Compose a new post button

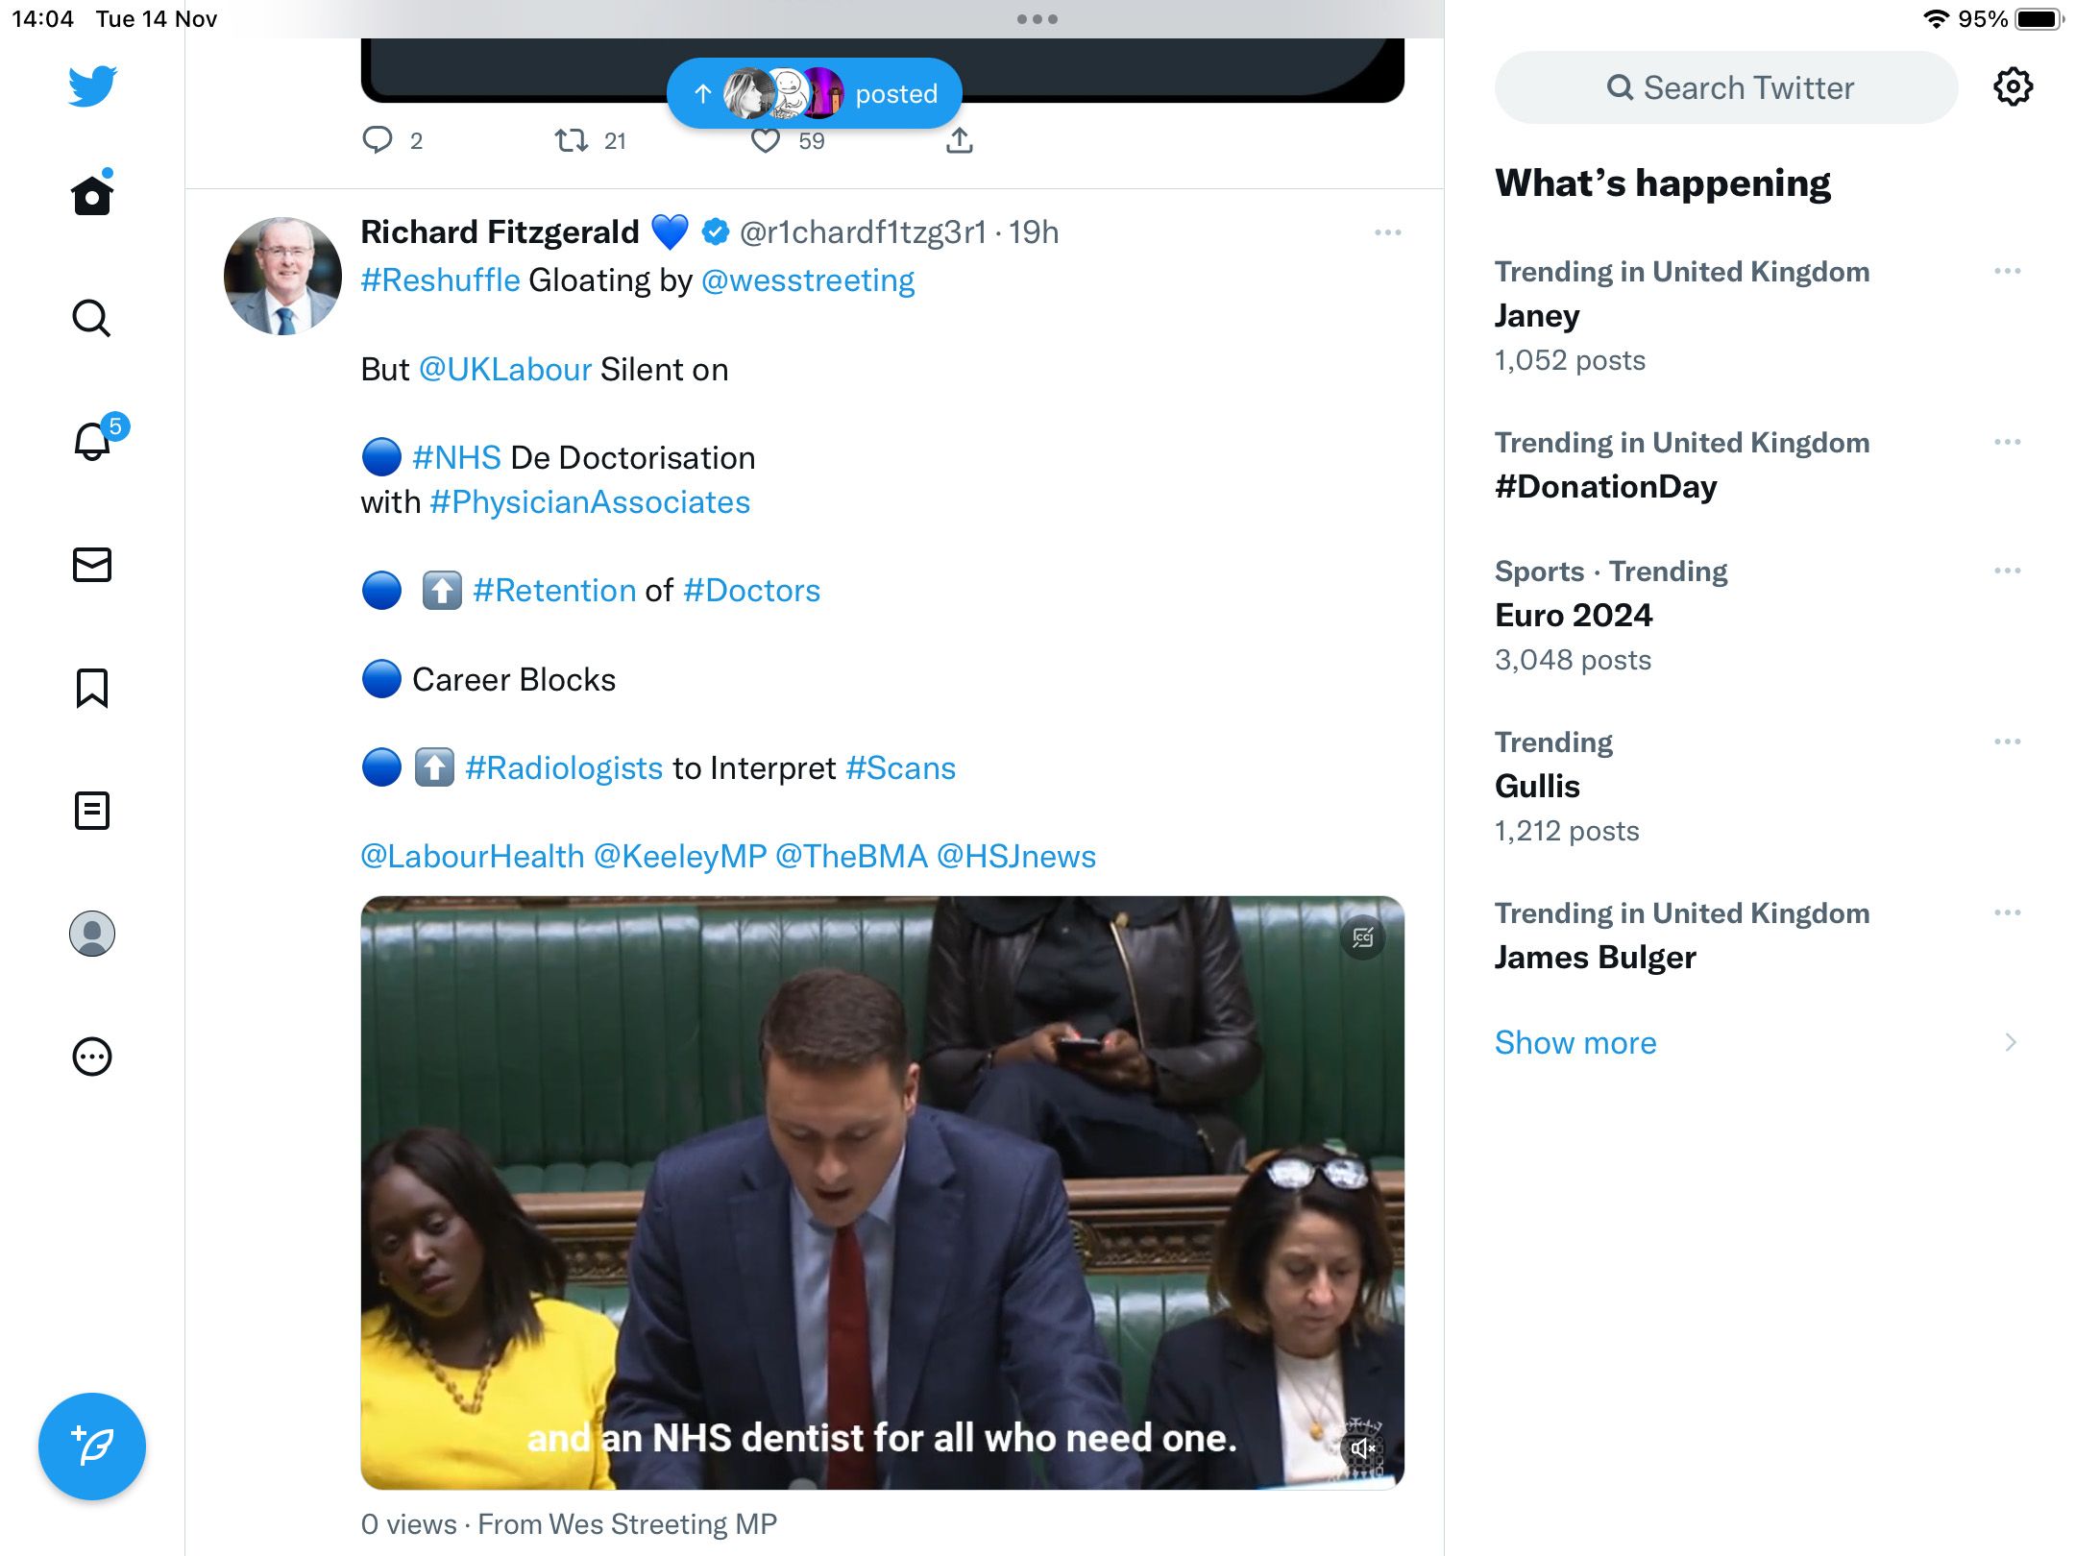pos(92,1446)
